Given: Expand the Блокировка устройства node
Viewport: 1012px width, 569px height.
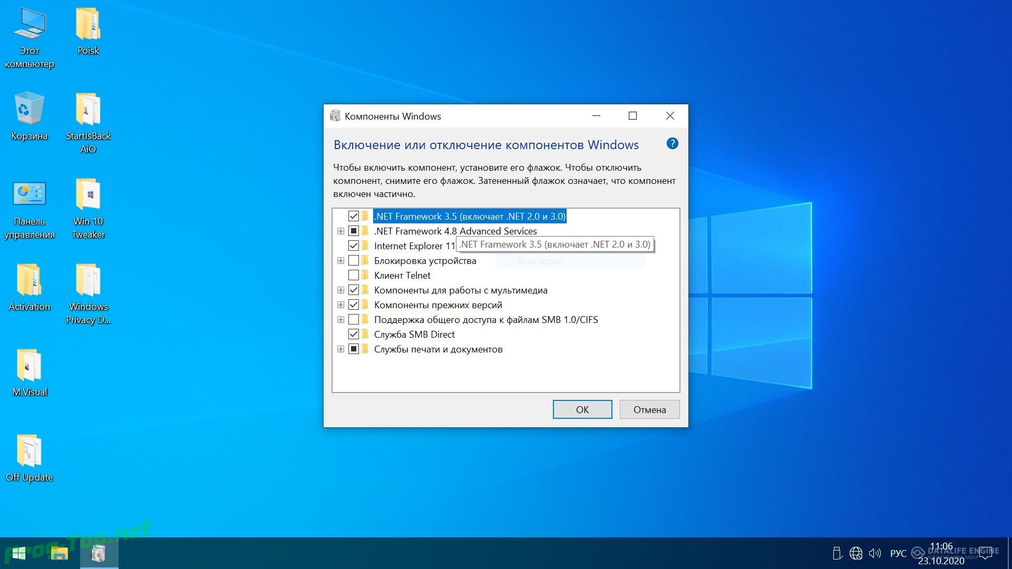Looking at the screenshot, I should (x=340, y=260).
